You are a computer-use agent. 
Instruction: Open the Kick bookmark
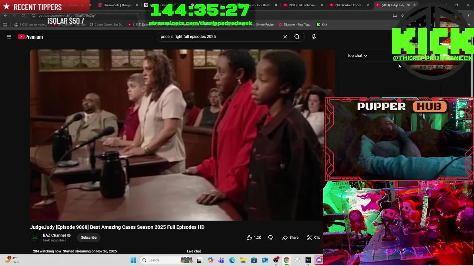pos(322,24)
